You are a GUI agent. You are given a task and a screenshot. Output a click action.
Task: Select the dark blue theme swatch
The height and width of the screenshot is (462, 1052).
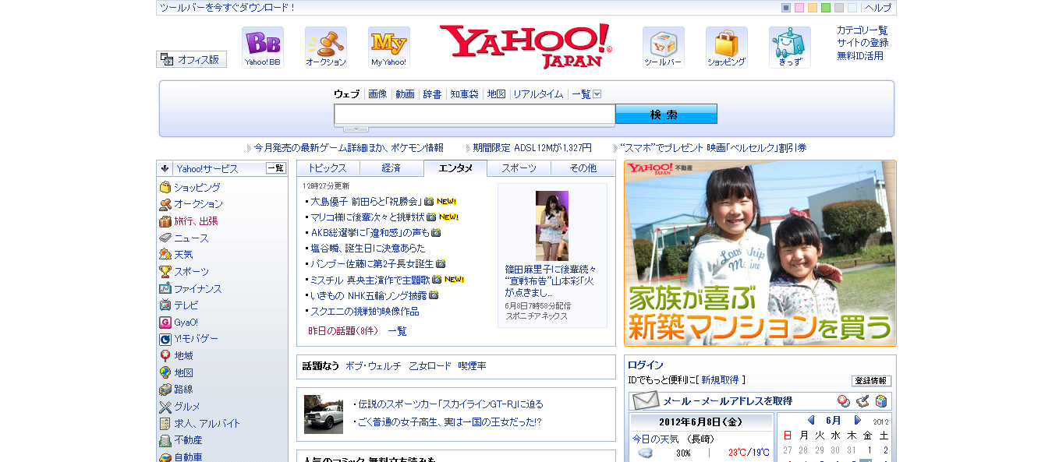pyautogui.click(x=786, y=8)
